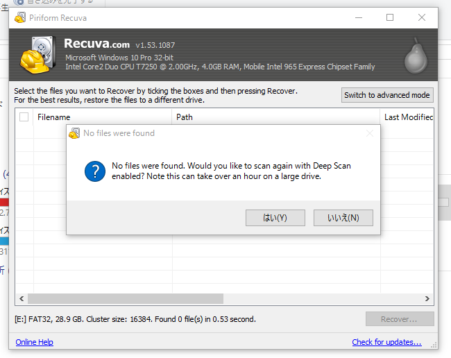This screenshot has height=358, width=451.
Task: Sort by the Path column header
Action: [x=276, y=117]
